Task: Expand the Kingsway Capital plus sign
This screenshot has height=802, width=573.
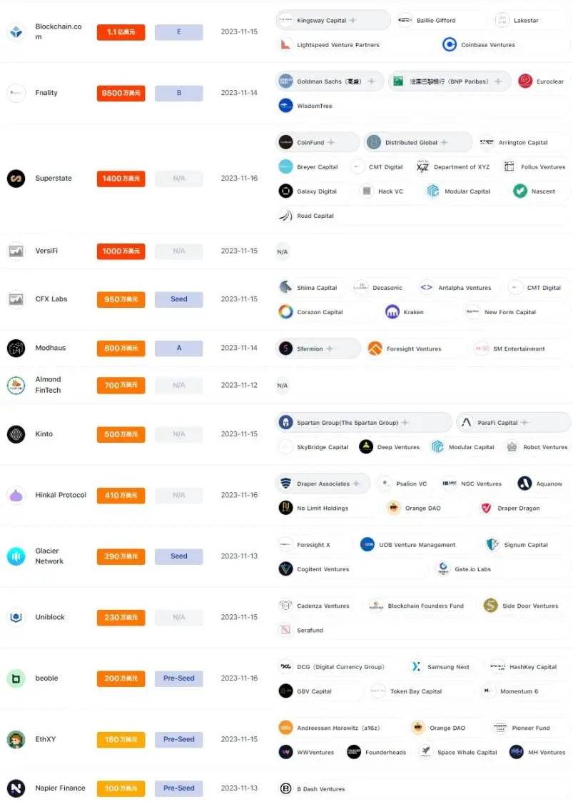Action: (x=353, y=21)
